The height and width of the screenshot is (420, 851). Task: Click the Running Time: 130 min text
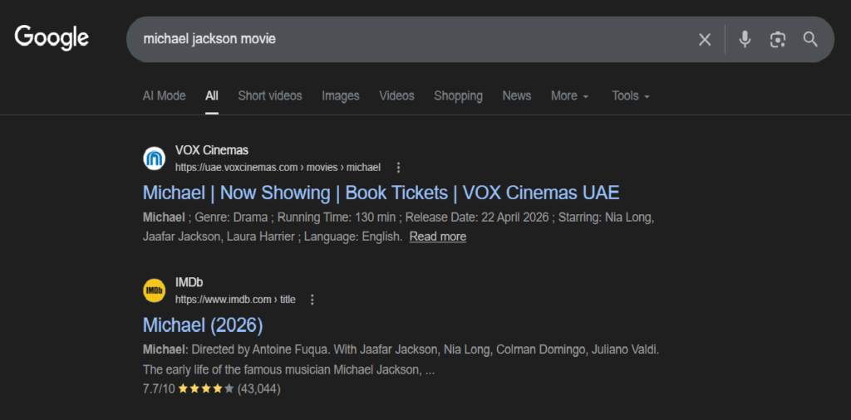point(337,217)
